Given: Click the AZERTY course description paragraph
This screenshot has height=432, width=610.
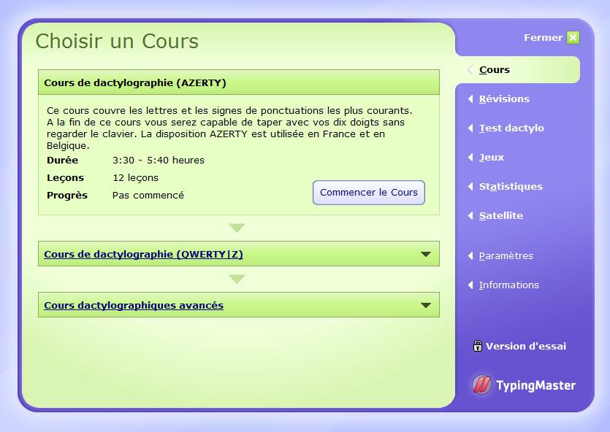Looking at the screenshot, I should (229, 128).
